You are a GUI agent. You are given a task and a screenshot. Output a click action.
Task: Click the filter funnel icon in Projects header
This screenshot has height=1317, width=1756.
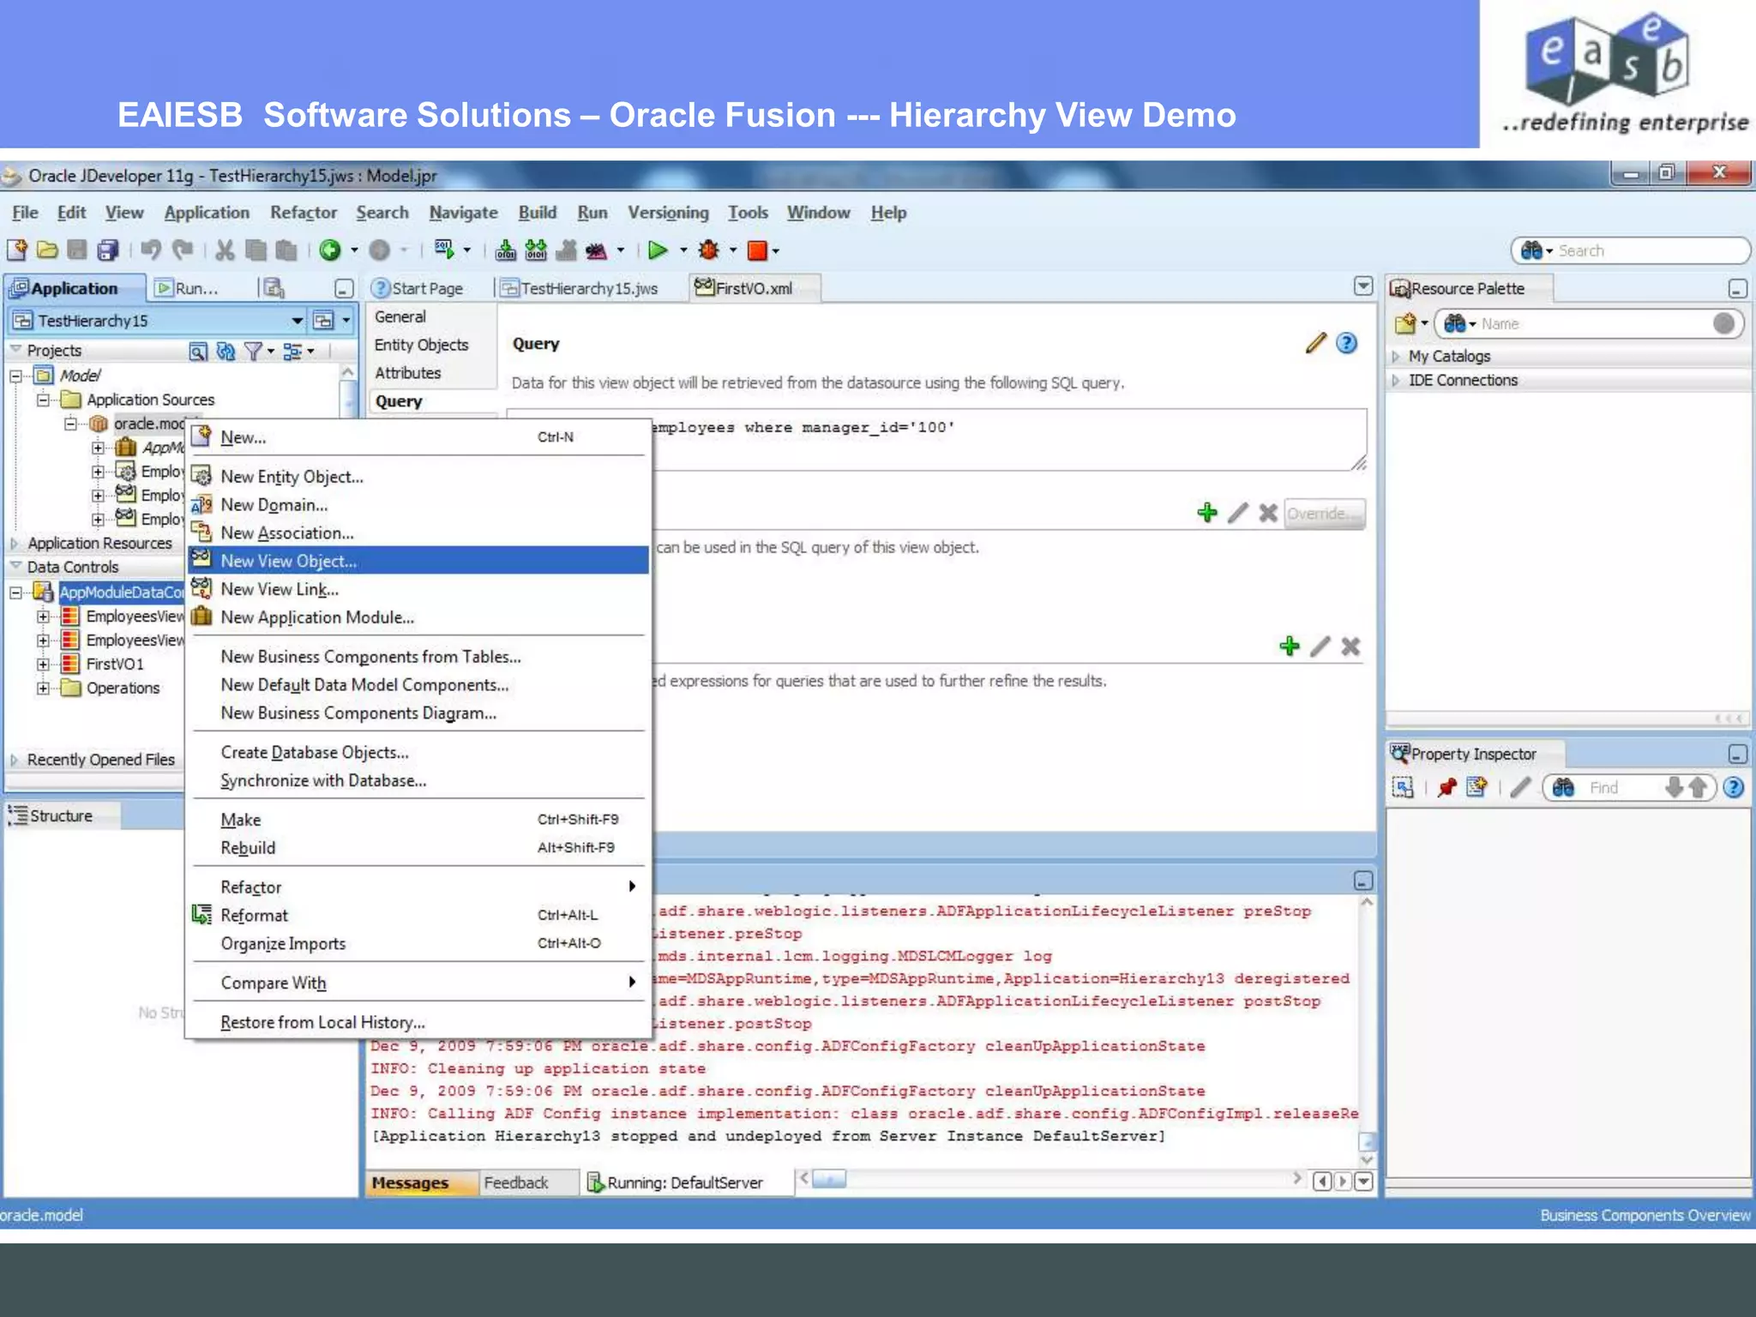[x=253, y=351]
